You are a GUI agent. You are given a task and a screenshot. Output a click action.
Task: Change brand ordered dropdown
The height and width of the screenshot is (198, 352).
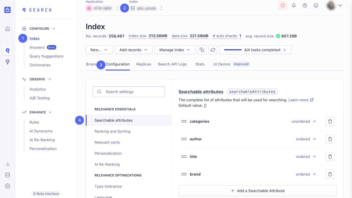coord(306,174)
